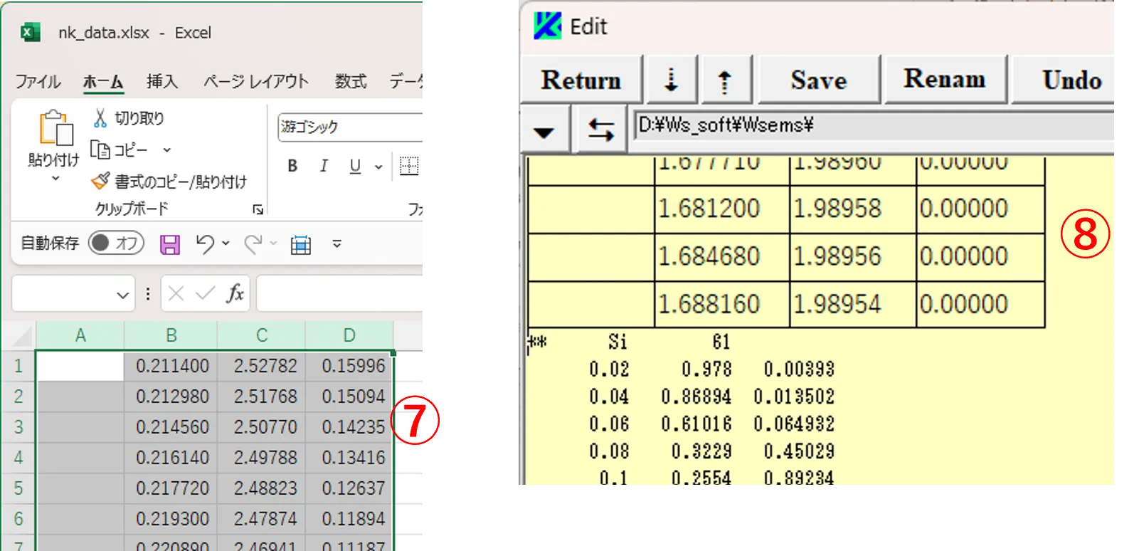Select column A header in Excel
The width and height of the screenshot is (1144, 551).
pos(80,335)
